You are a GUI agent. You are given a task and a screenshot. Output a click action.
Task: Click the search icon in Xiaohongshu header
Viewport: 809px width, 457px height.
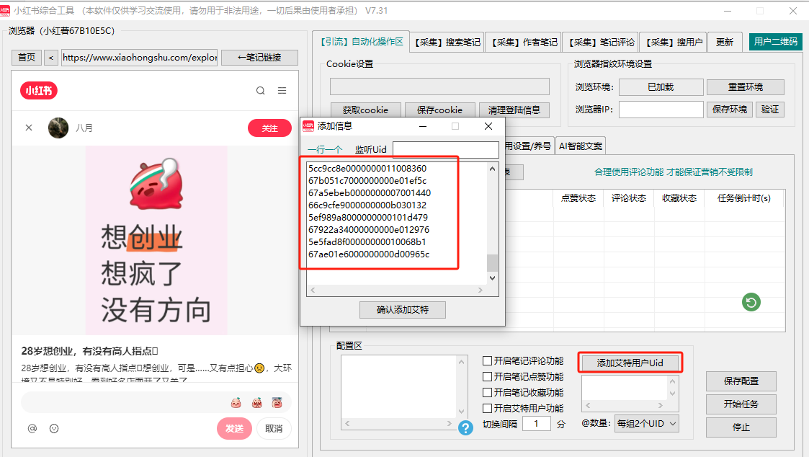[261, 91]
